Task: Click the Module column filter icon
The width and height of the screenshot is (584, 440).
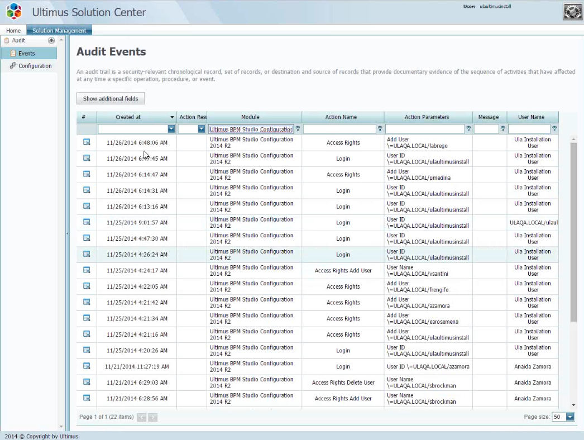Action: [x=298, y=128]
